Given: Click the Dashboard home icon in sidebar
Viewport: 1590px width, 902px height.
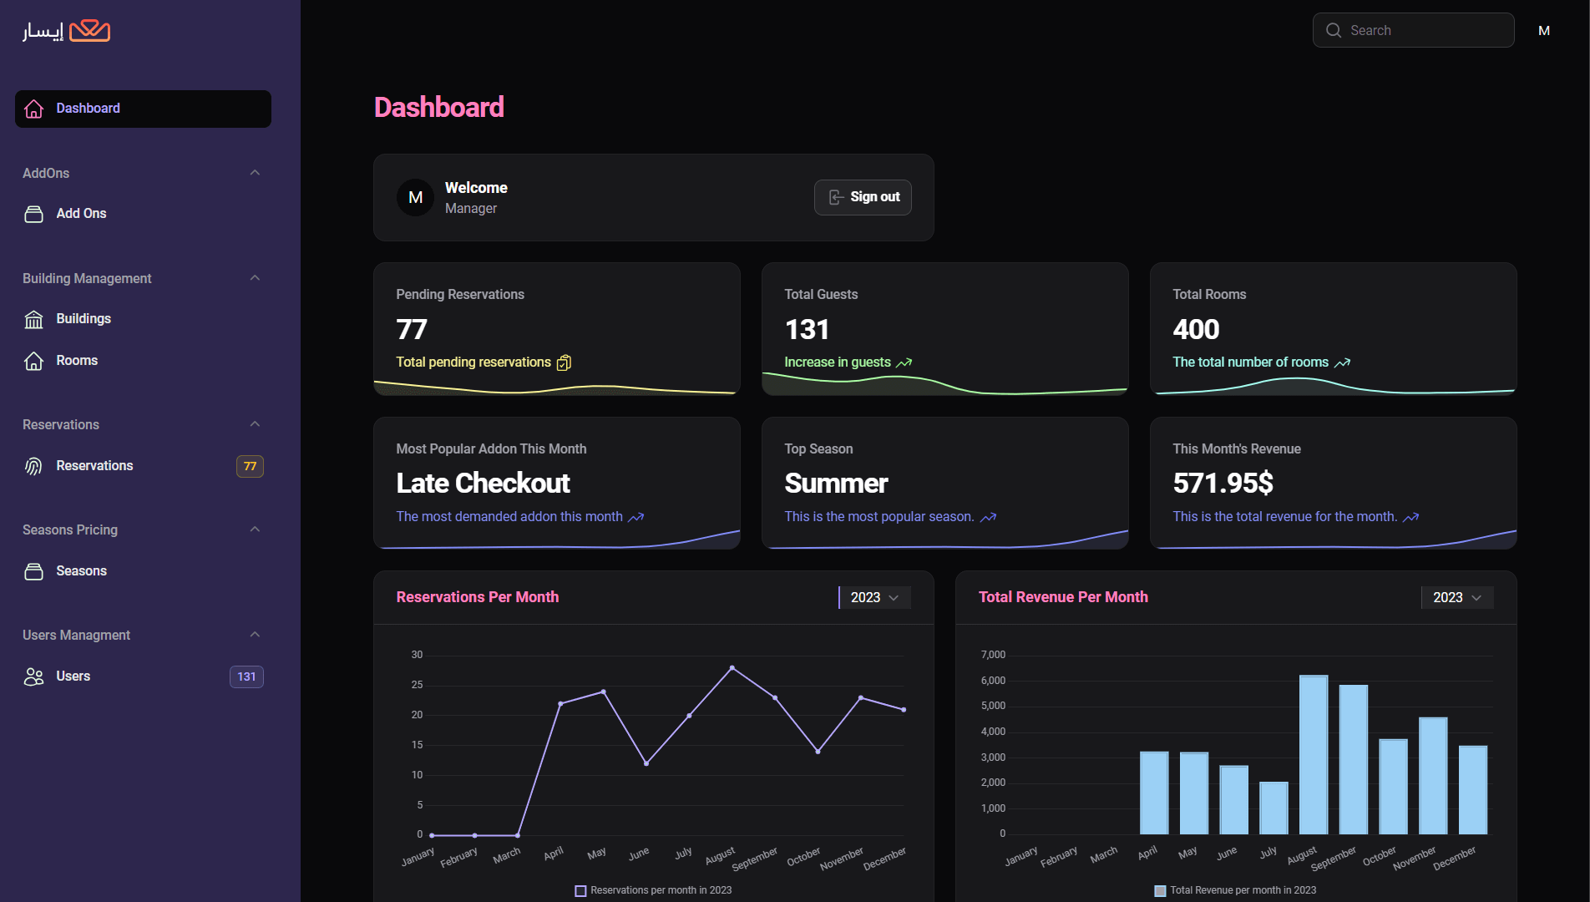Looking at the screenshot, I should 33,109.
